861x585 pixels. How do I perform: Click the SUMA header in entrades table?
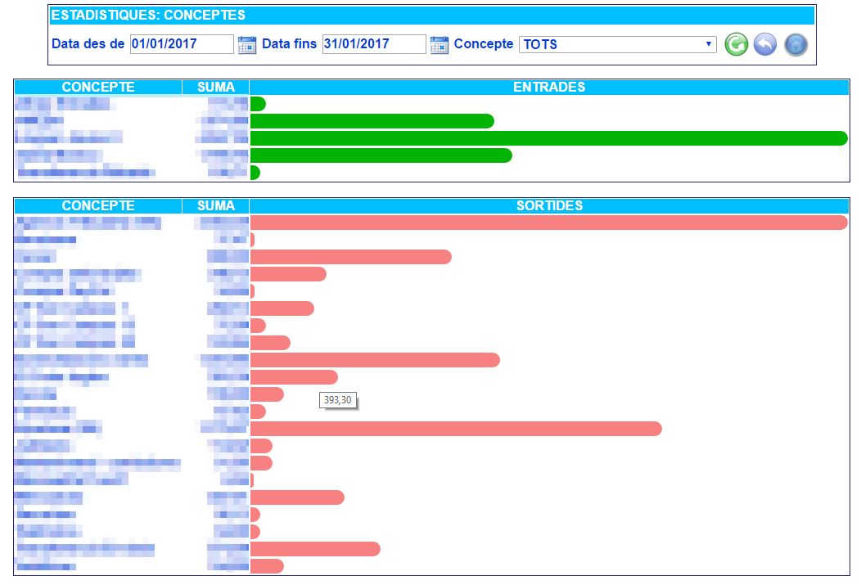(x=216, y=88)
